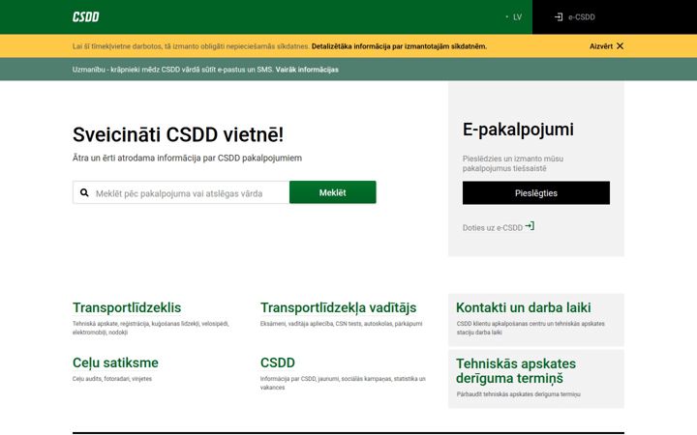The height and width of the screenshot is (435, 697).
Task: Click description 'Pārbaudīt tehniskās apskates derīguma termiņu'
Action: (518, 394)
